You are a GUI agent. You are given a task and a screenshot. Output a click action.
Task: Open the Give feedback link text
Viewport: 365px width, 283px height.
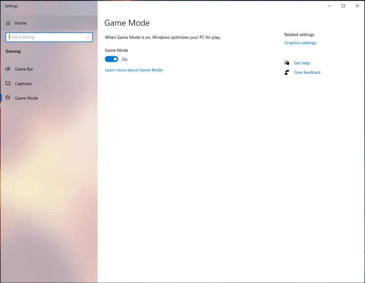307,72
